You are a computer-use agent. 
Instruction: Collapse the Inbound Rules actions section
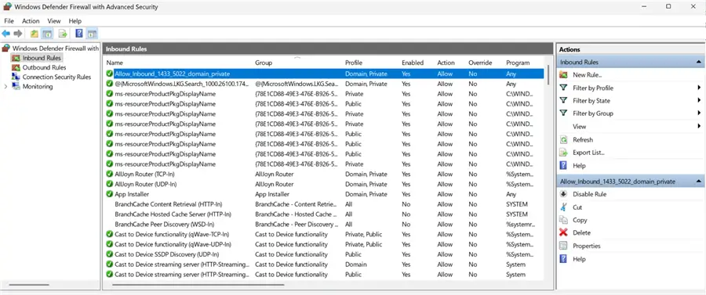698,62
